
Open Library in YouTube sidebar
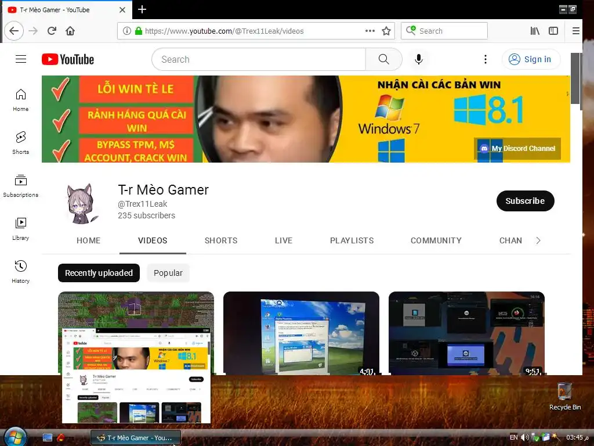tap(20, 229)
